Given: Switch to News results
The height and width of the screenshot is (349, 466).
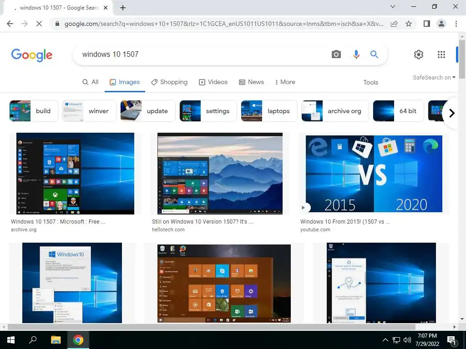Looking at the screenshot, I should pyautogui.click(x=251, y=82).
